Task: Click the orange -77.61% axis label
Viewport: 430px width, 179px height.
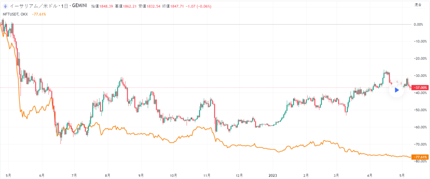Action: point(420,157)
